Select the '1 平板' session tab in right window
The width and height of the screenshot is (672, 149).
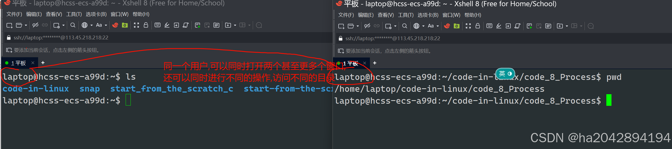coord(350,63)
